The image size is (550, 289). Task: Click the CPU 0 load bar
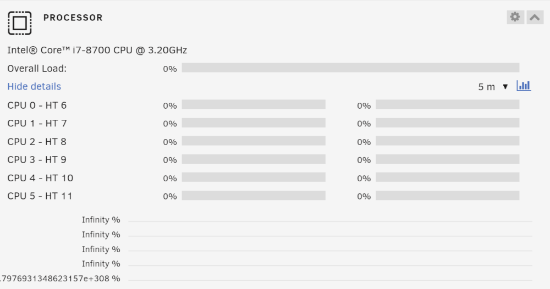[254, 104]
